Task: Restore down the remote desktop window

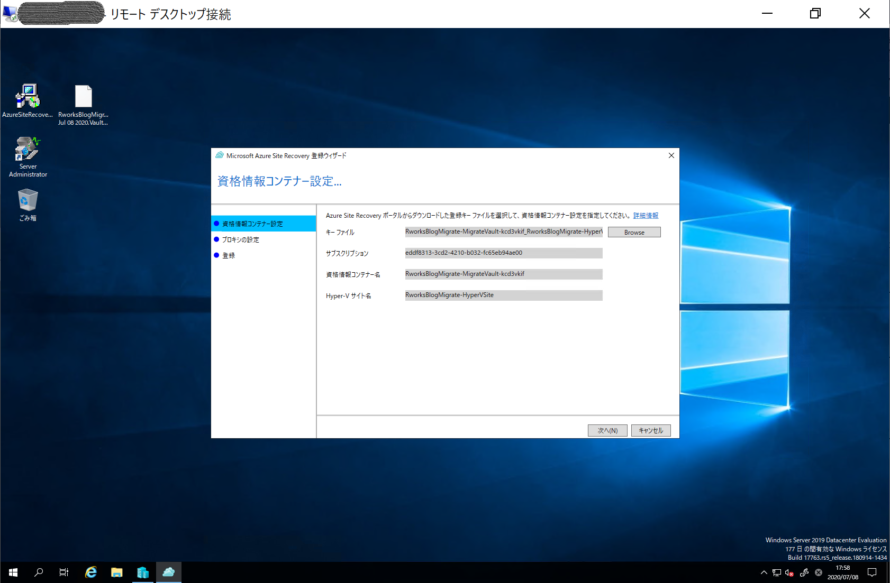Action: click(x=815, y=14)
